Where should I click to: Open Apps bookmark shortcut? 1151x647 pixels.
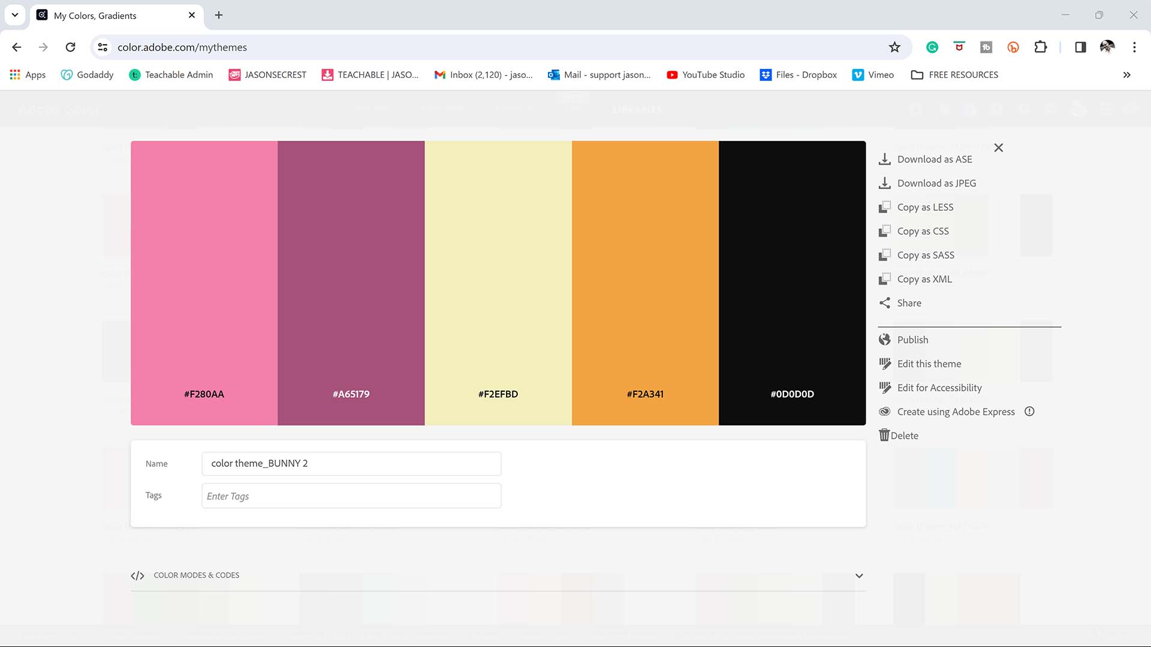pyautogui.click(x=28, y=75)
